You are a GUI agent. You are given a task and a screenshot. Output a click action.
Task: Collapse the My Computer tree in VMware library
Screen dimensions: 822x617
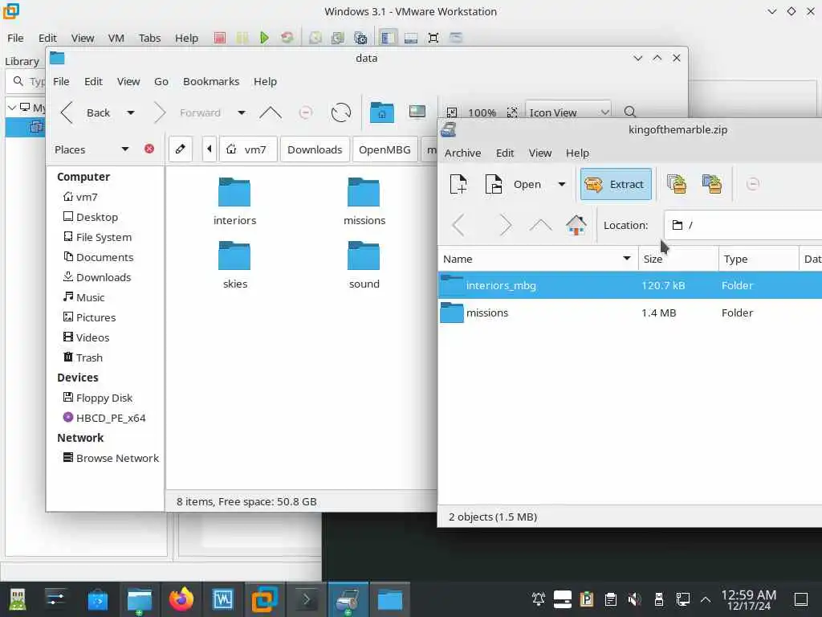click(11, 108)
